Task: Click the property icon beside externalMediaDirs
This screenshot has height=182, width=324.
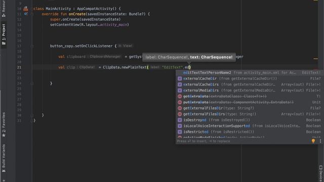Action: click(x=180, y=90)
